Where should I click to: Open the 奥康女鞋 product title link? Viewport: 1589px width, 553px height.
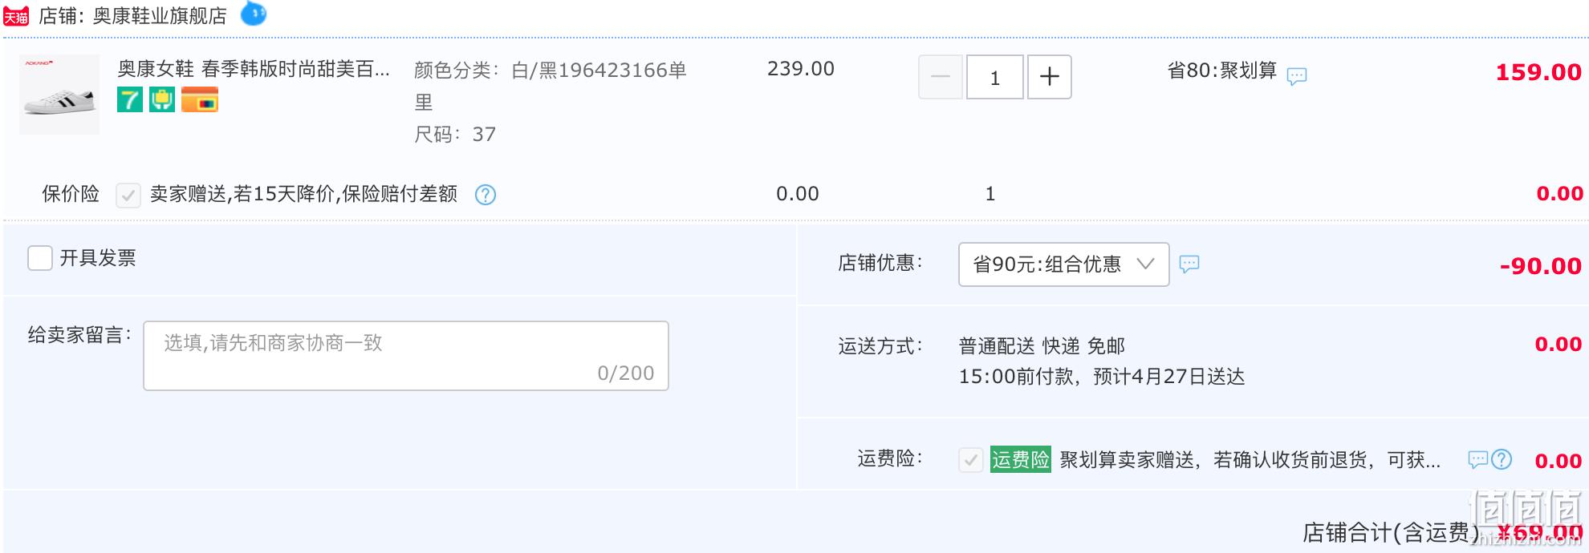tap(254, 70)
